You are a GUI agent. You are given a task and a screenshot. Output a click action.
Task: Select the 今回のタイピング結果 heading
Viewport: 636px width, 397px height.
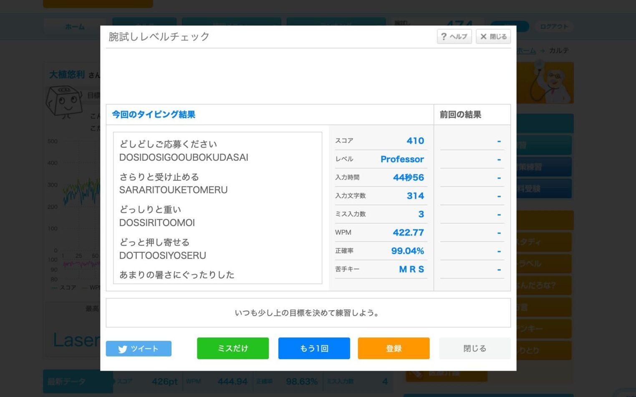click(x=154, y=115)
